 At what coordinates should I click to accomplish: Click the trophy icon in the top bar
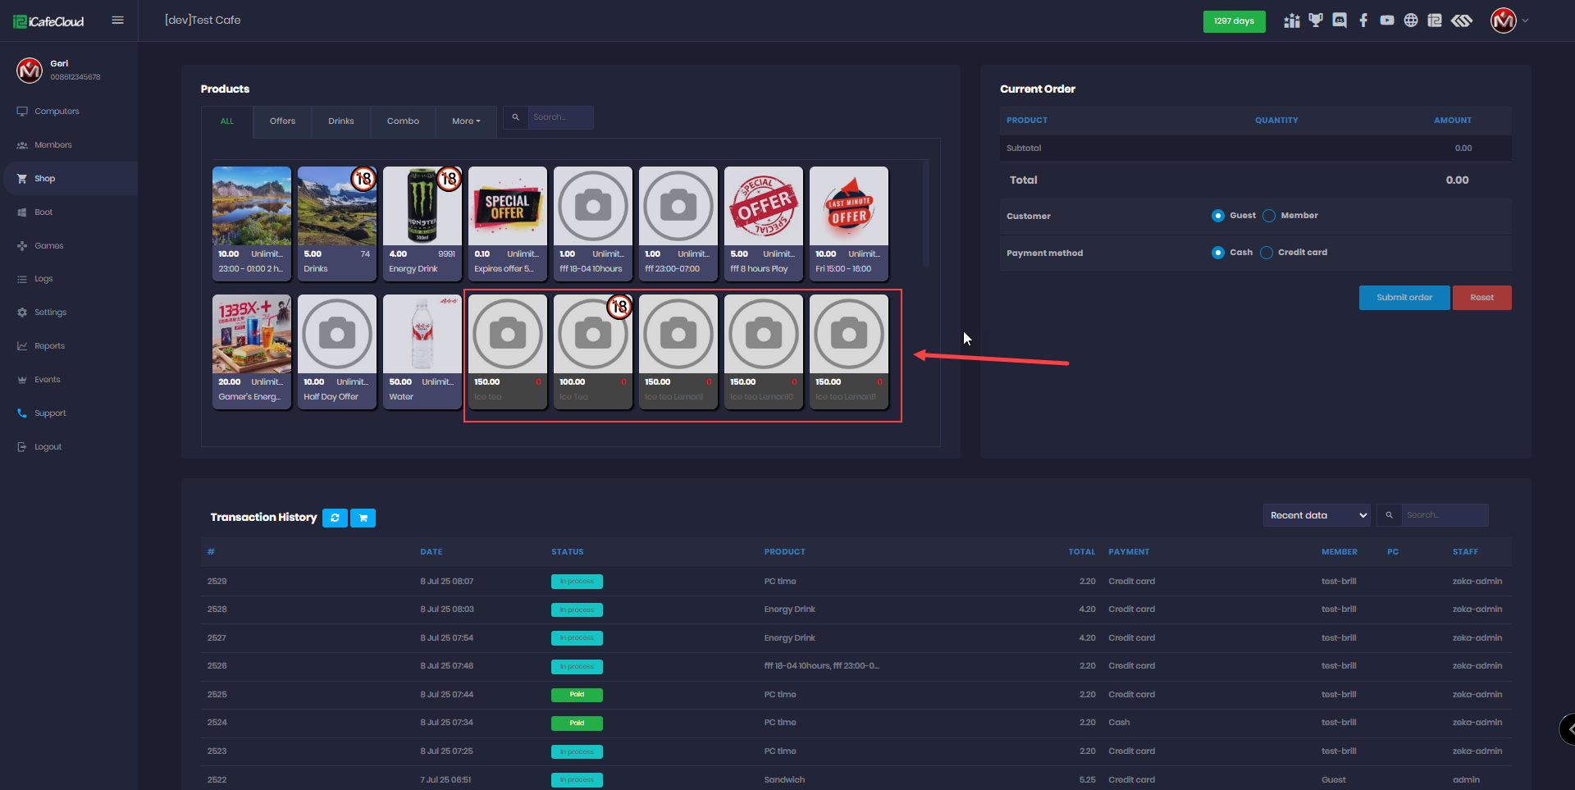(x=1316, y=21)
